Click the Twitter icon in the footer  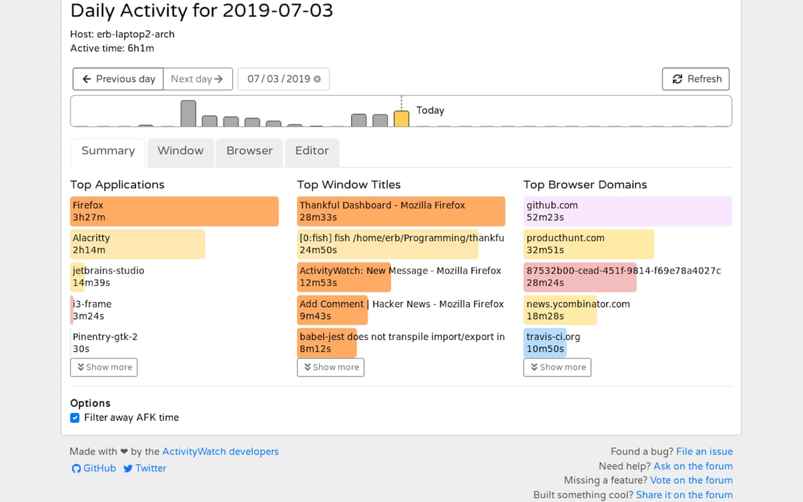(x=128, y=468)
